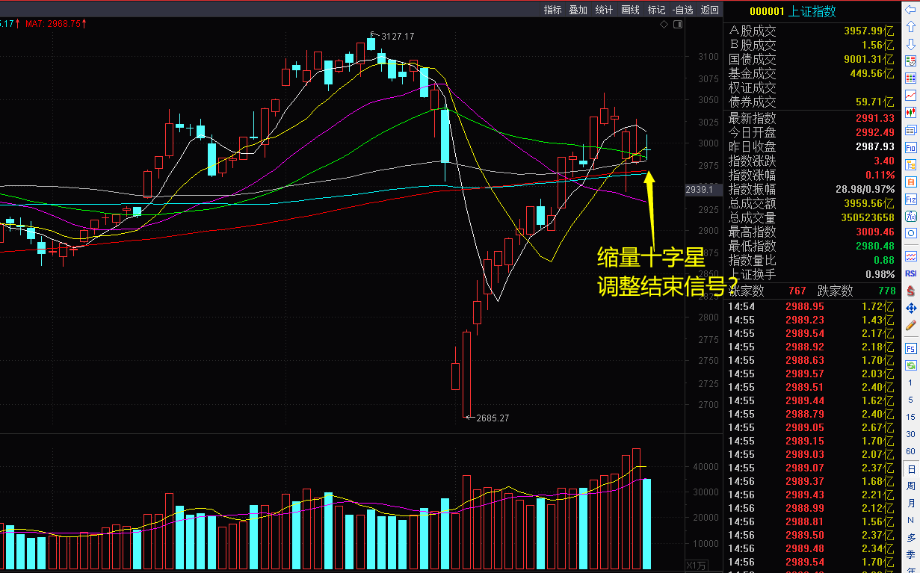
Task: Select the 15-minute period
Action: [910, 417]
